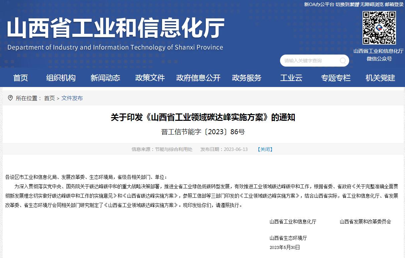
Task: Click signature 山西省工业和信息化厅 below the notice
Action: (x=293, y=222)
